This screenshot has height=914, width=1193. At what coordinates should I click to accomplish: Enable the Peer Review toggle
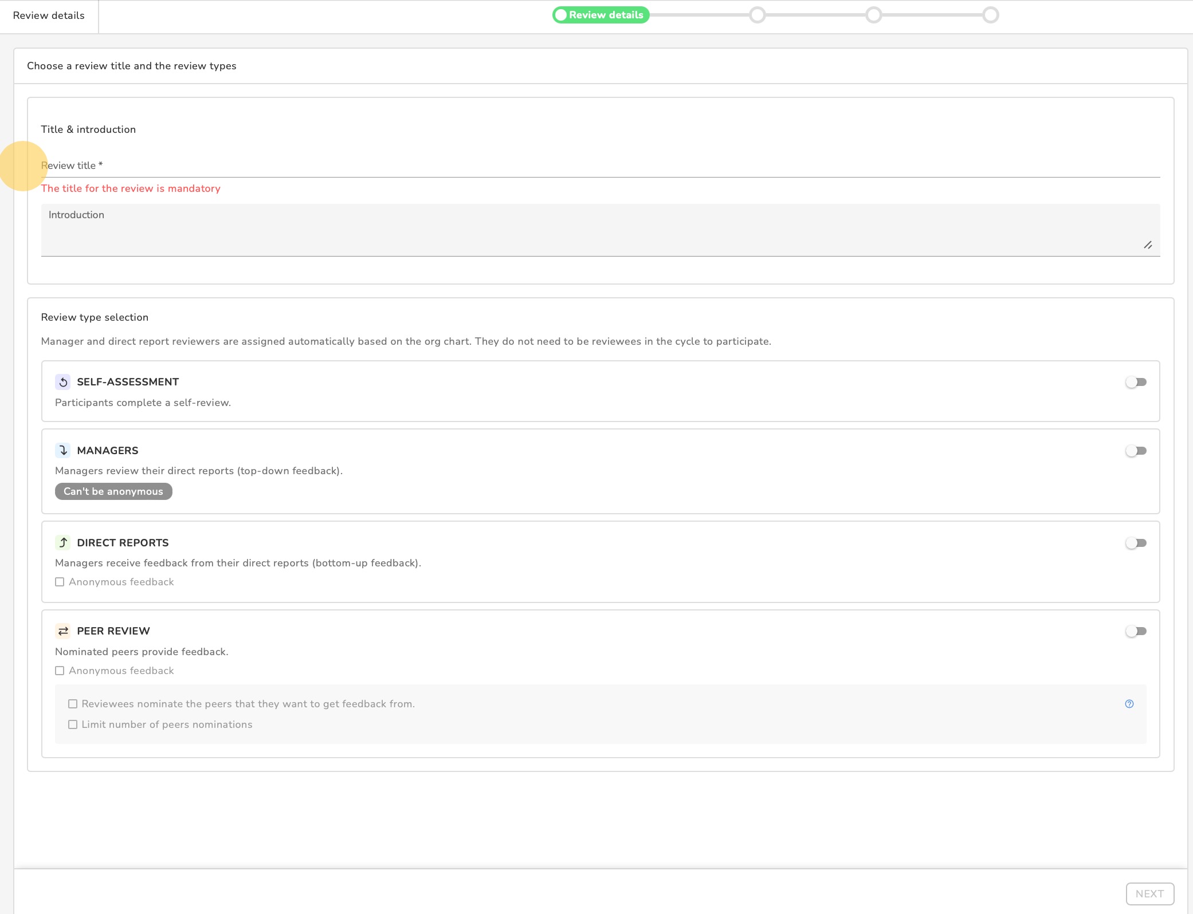pos(1136,631)
